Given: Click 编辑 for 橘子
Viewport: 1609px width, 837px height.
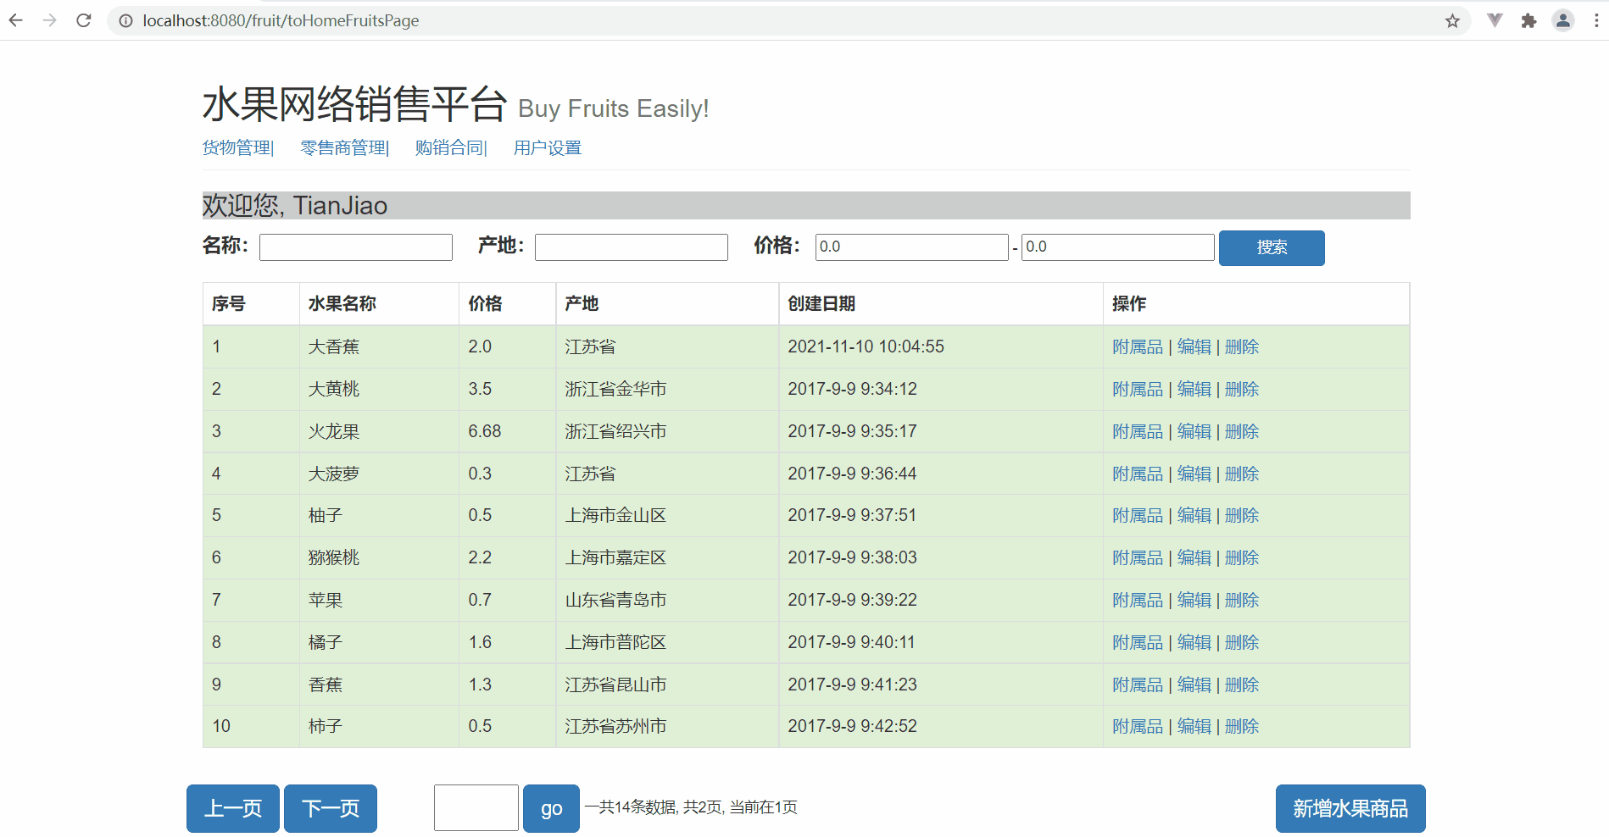Looking at the screenshot, I should [x=1194, y=642].
